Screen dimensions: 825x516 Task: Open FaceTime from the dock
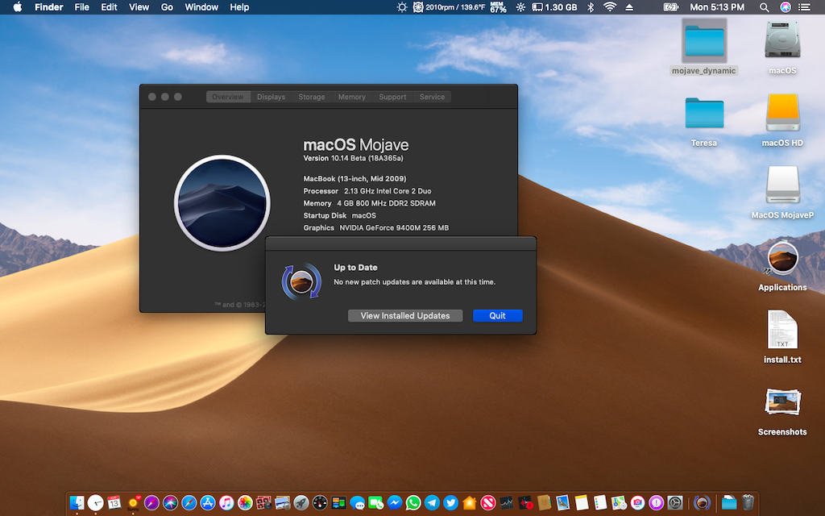(375, 503)
